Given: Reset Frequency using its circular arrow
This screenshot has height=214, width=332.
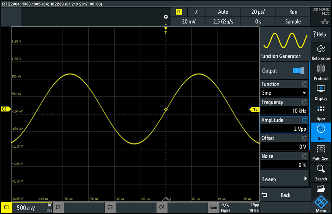Looking at the screenshot, I should (x=304, y=102).
